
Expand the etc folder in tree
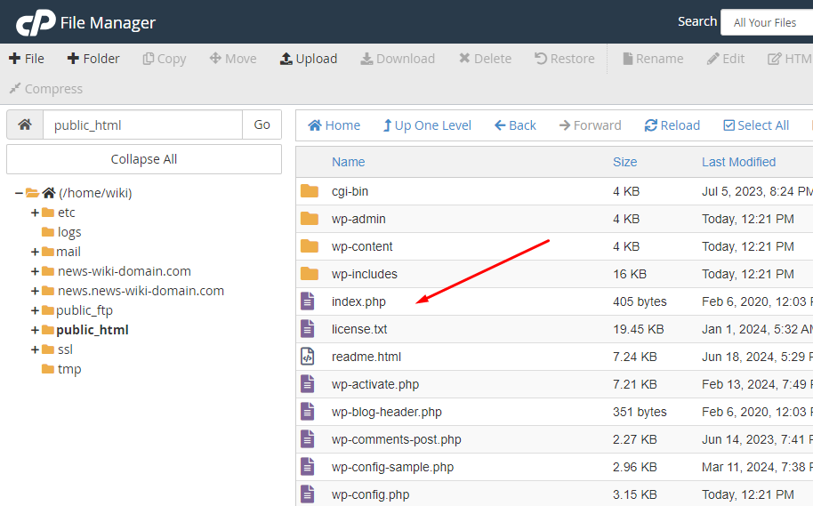[x=35, y=213]
